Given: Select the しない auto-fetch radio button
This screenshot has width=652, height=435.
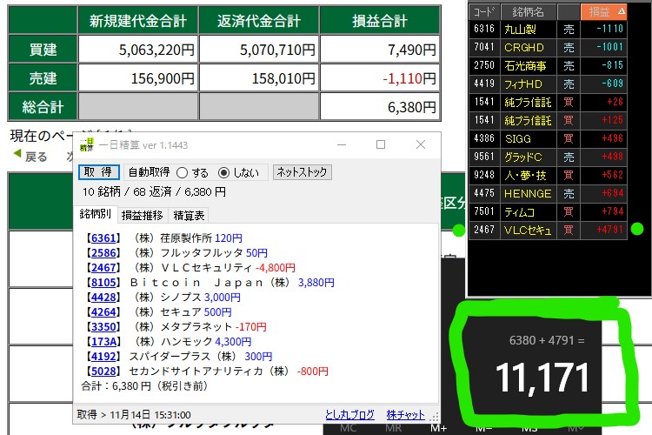Looking at the screenshot, I should click(223, 172).
